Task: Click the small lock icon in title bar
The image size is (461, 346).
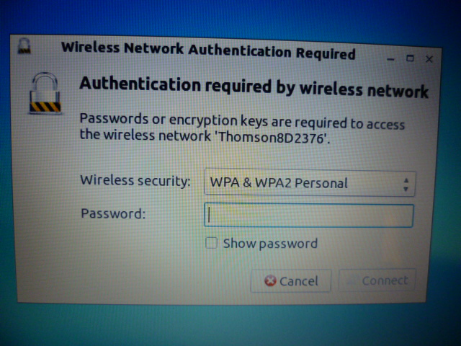Action: click(24, 46)
